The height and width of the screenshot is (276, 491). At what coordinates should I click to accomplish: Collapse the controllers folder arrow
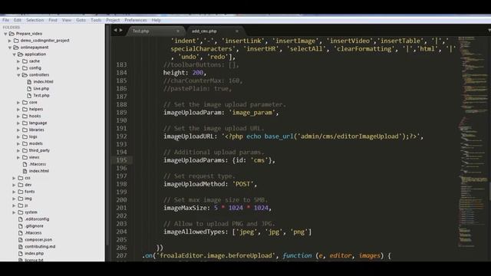point(18,75)
